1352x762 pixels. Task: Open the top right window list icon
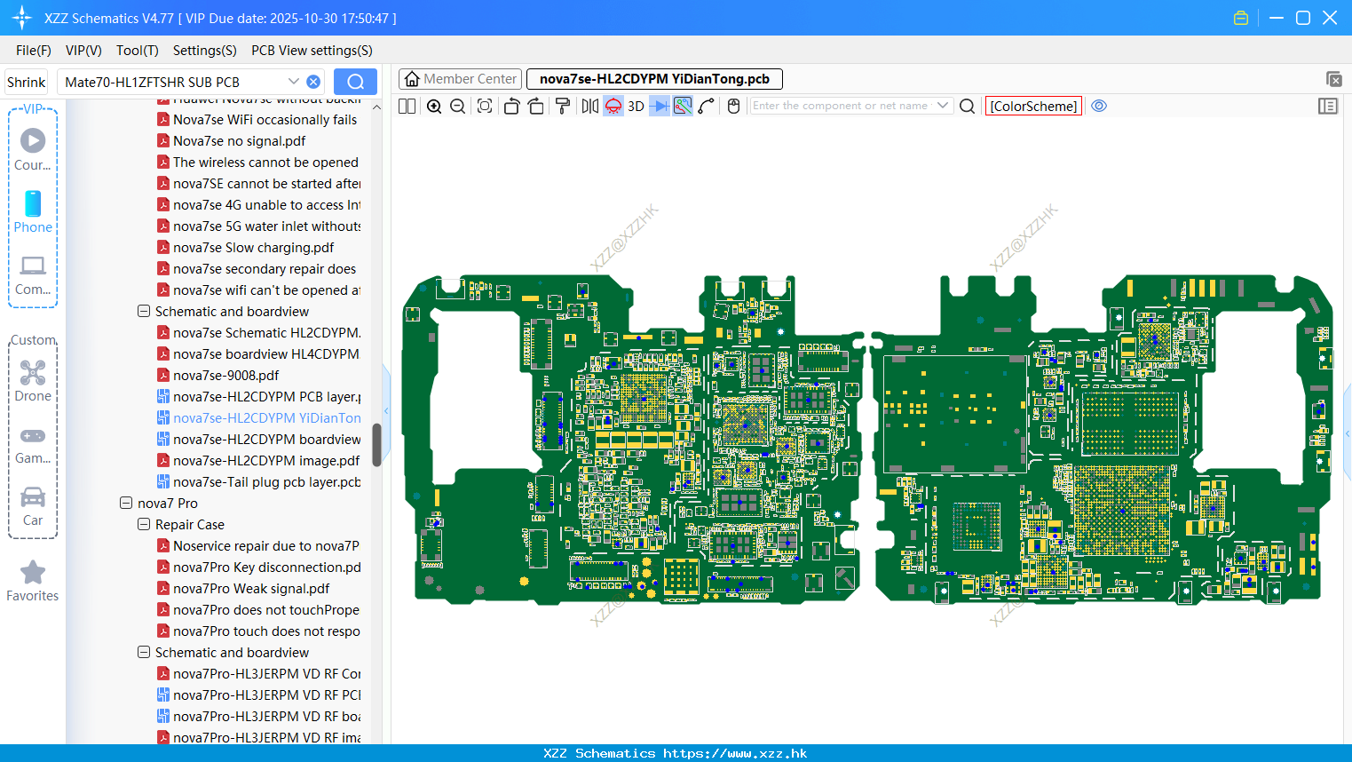tap(1333, 79)
